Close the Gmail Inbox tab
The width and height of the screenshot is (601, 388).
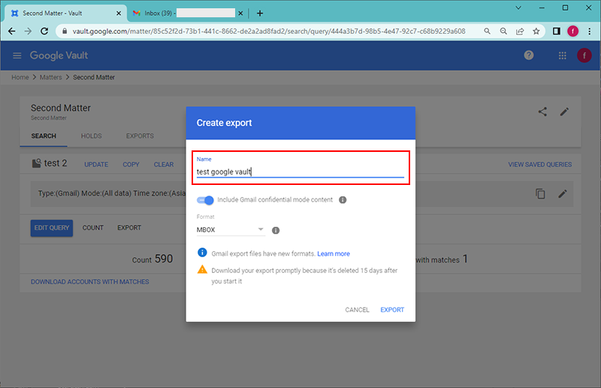pyautogui.click(x=240, y=14)
